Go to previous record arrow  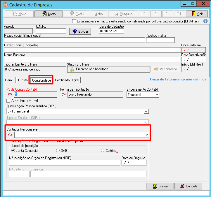point(155,14)
